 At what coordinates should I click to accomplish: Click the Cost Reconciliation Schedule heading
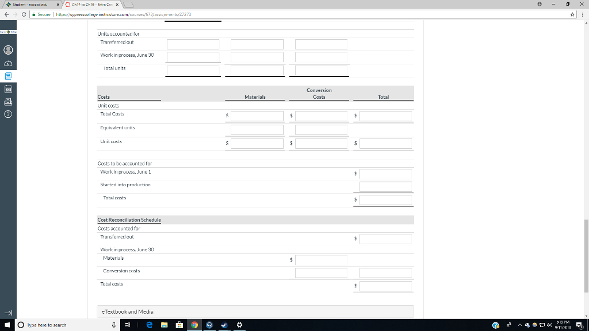coord(129,220)
